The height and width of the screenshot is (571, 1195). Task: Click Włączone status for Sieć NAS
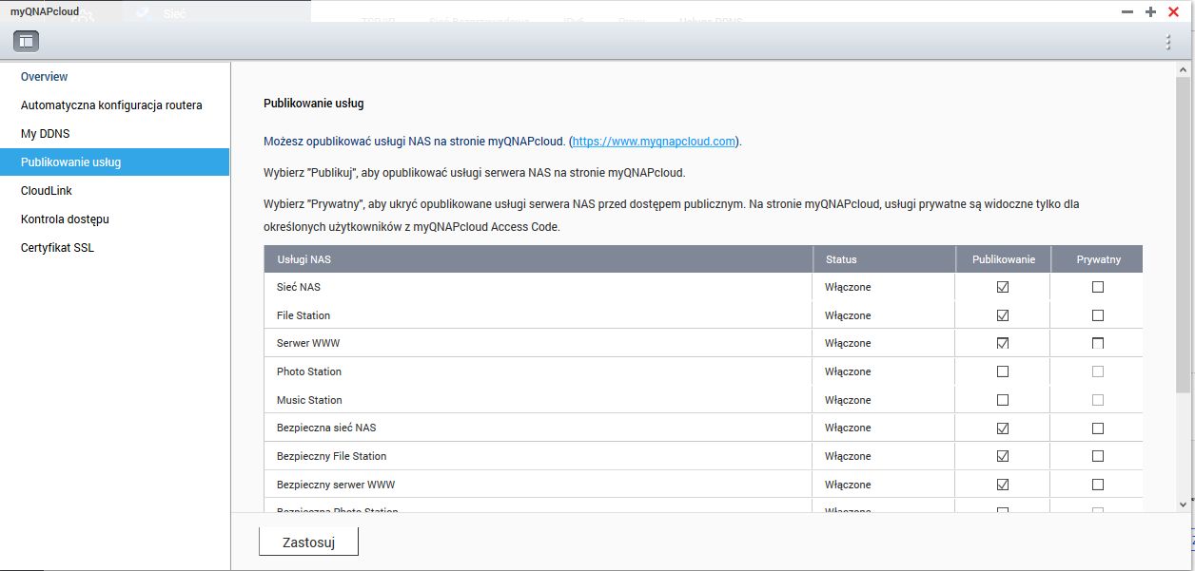[848, 287]
